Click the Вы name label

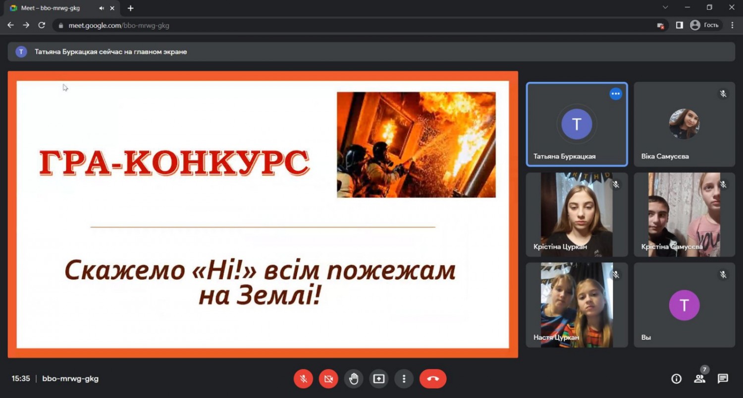pyautogui.click(x=646, y=338)
